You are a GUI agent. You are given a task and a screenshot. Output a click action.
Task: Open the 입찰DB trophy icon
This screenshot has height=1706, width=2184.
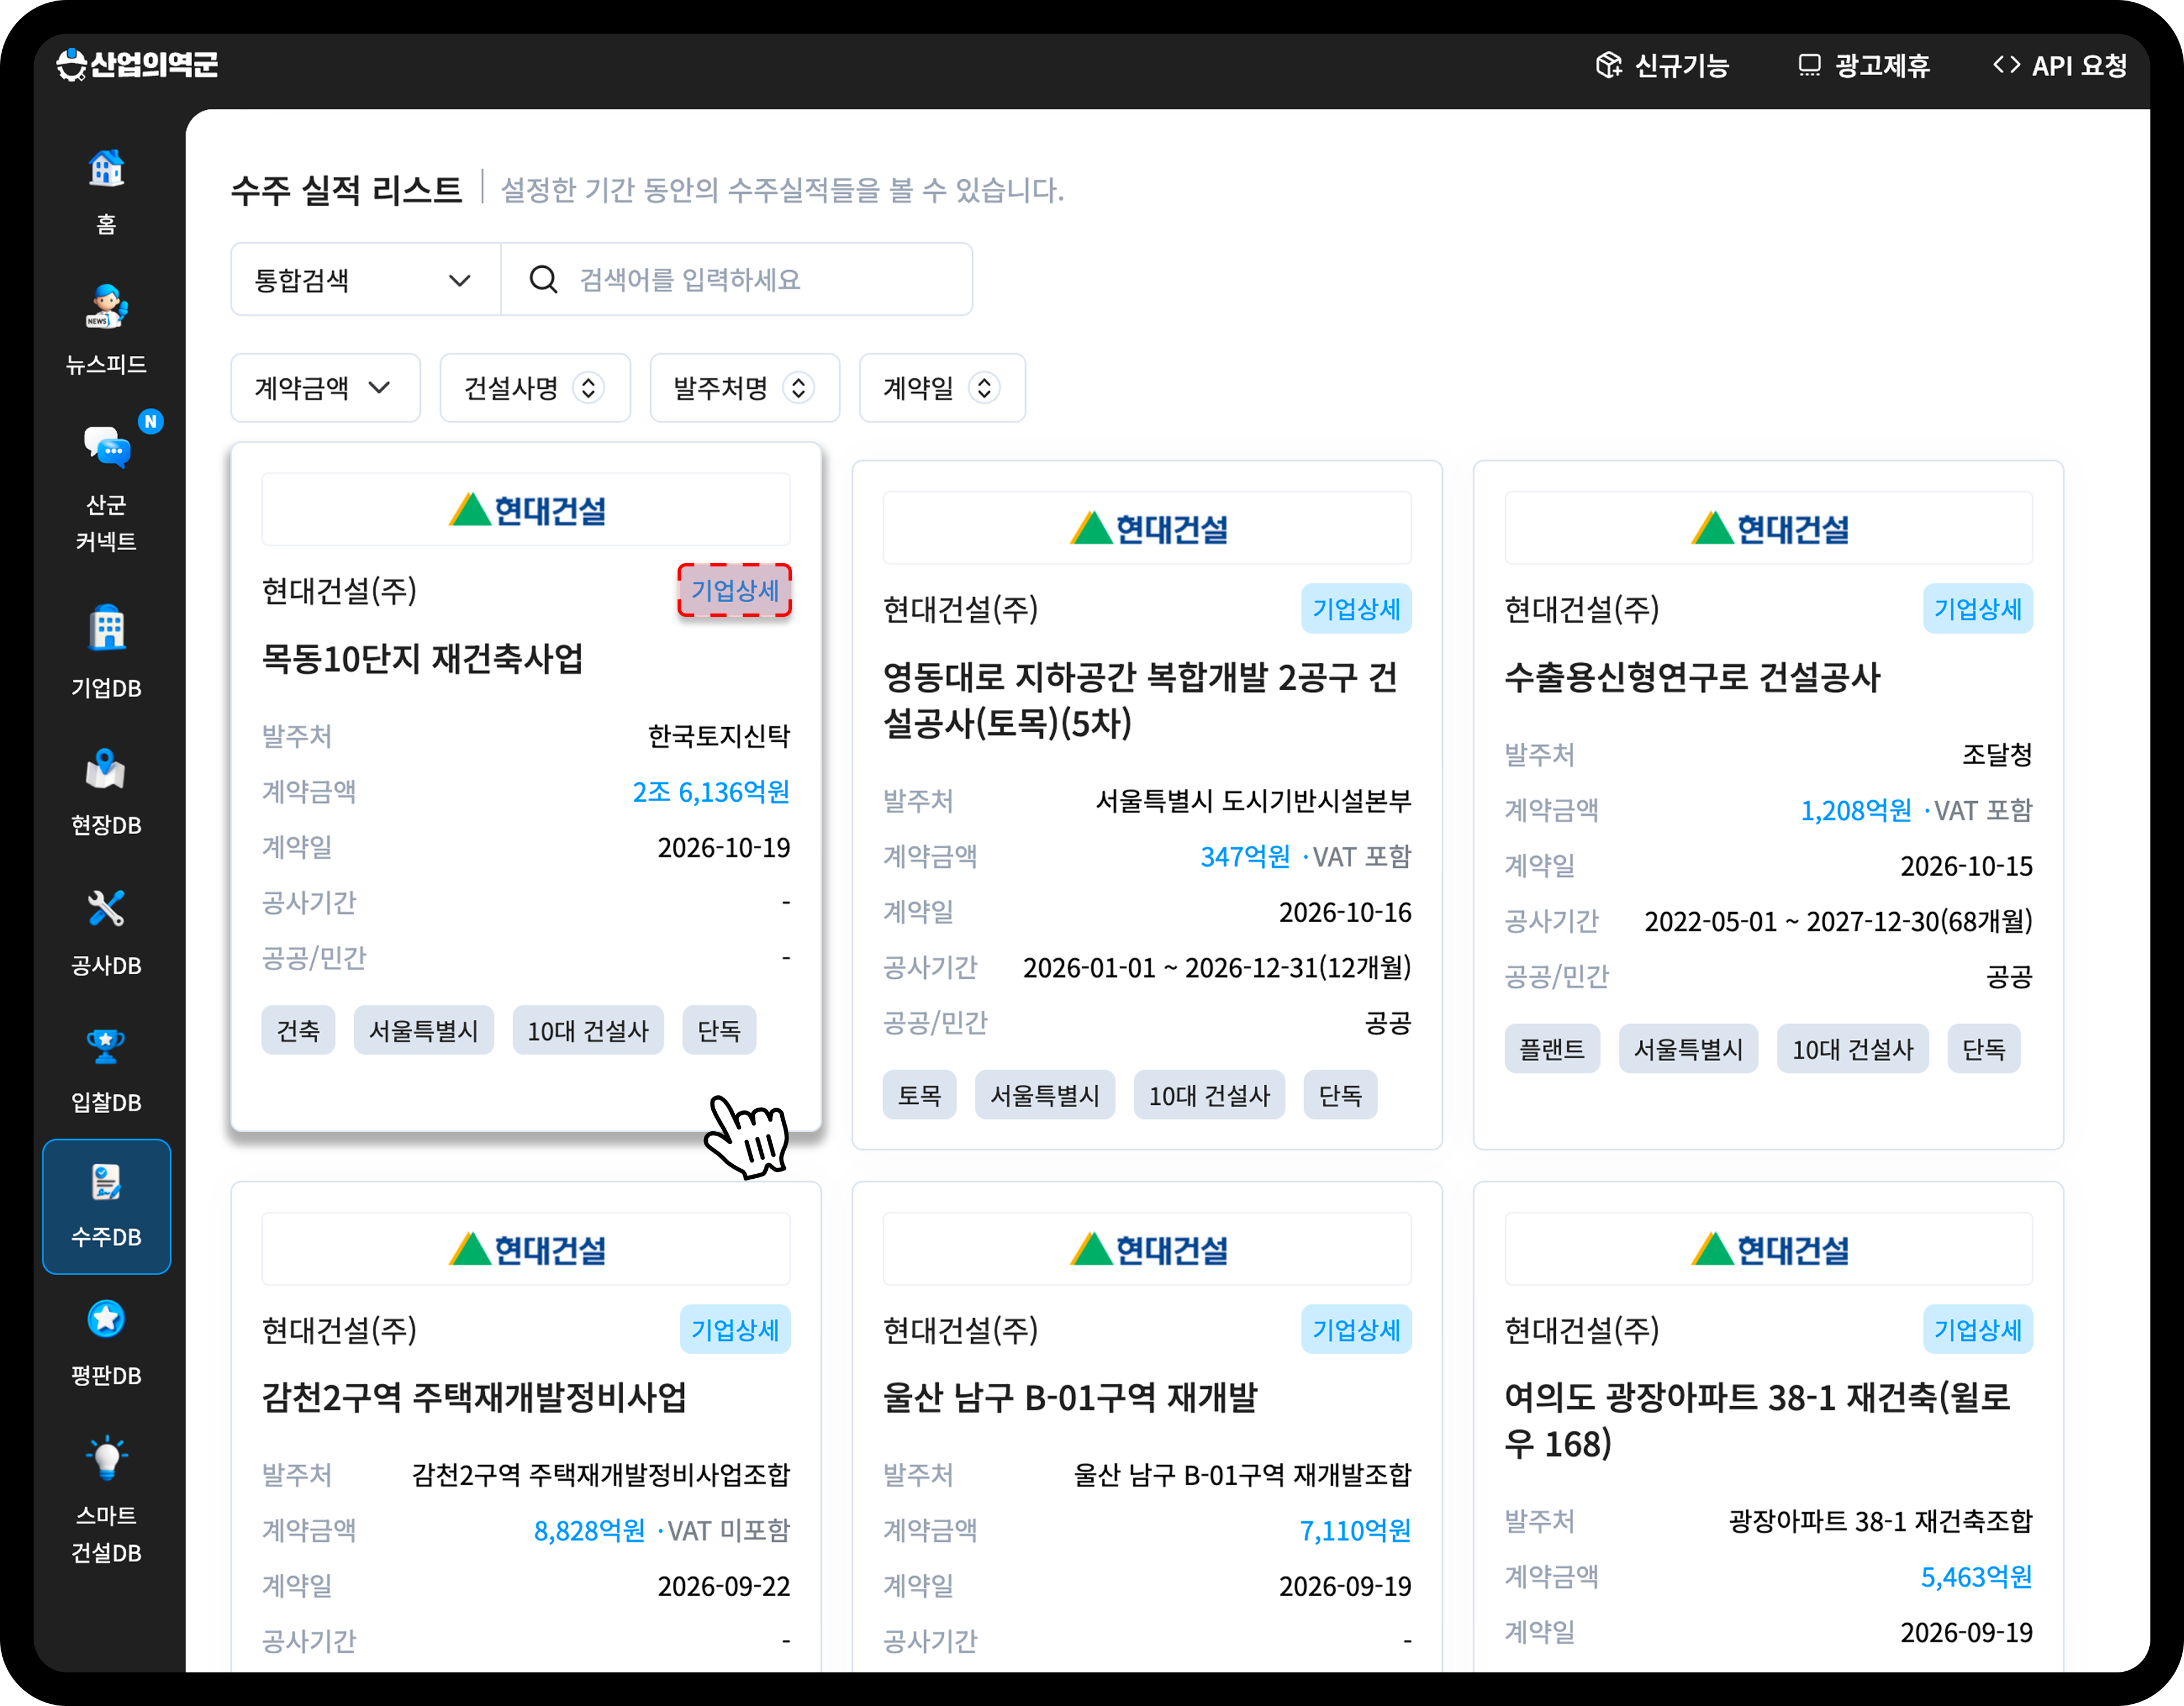(x=106, y=1045)
